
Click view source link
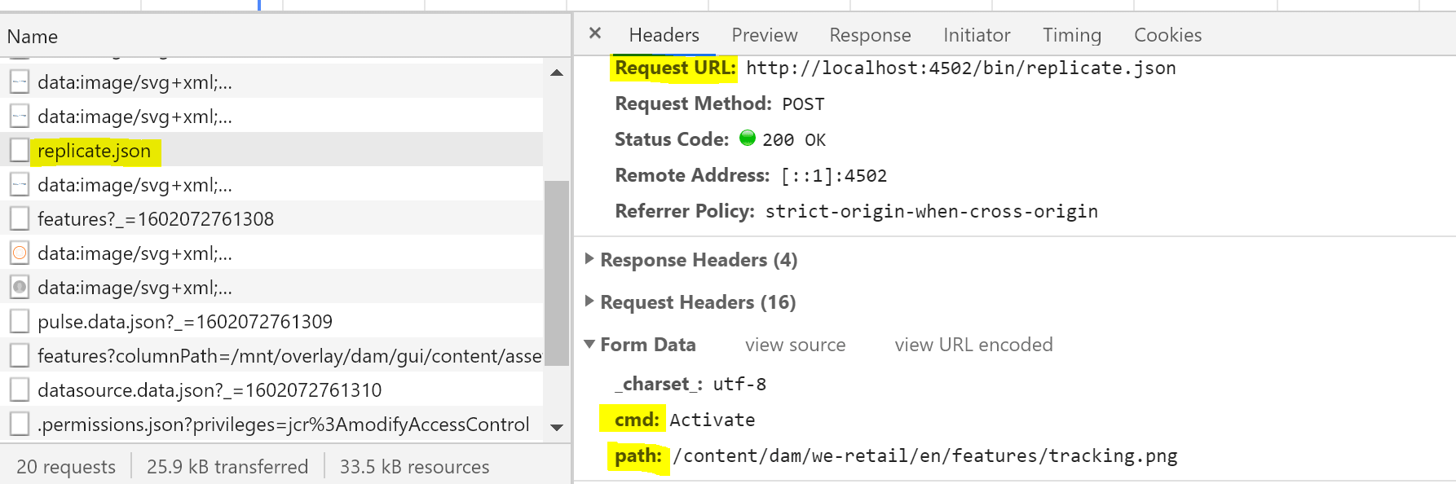(795, 345)
